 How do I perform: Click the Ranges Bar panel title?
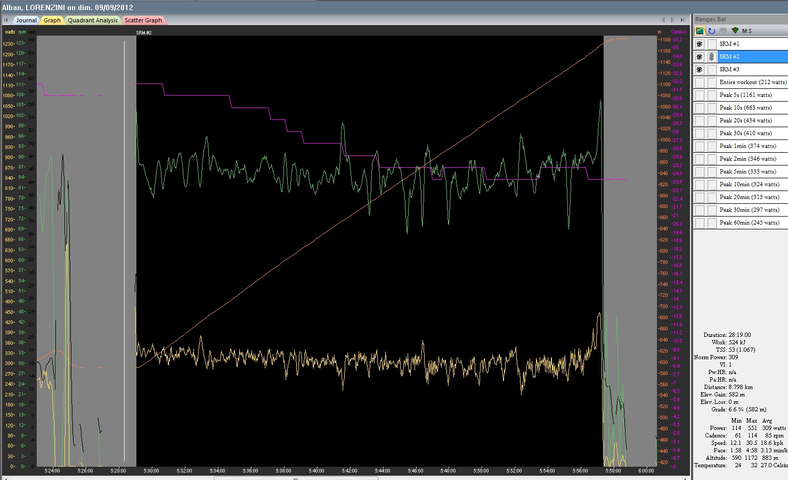pyautogui.click(x=711, y=19)
